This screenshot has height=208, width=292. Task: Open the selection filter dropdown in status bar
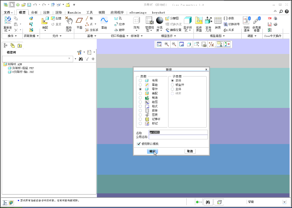tap(285, 202)
